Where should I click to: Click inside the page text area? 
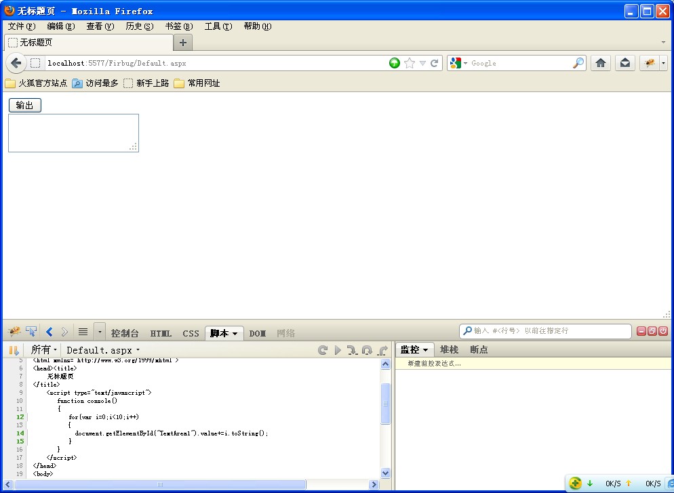73,133
